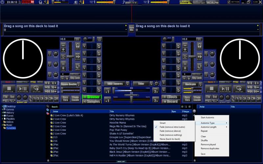Switch to the Browser panel
The image size is (263, 164).
(x=92, y=97)
